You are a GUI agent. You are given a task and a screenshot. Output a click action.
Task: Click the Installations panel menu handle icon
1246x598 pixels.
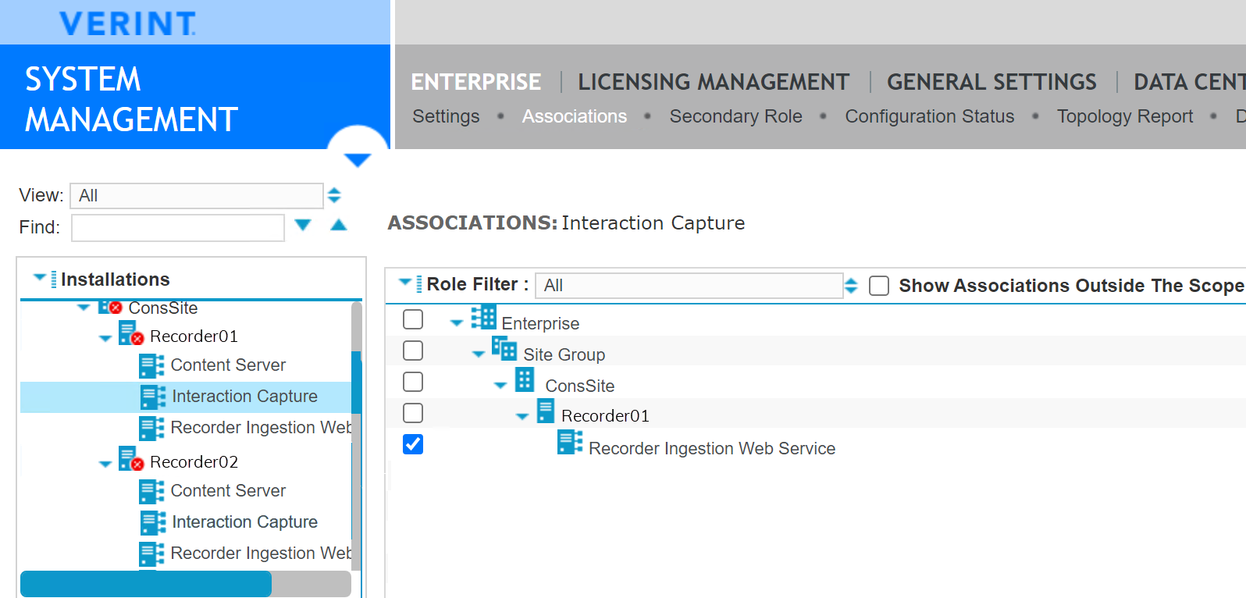pos(53,279)
